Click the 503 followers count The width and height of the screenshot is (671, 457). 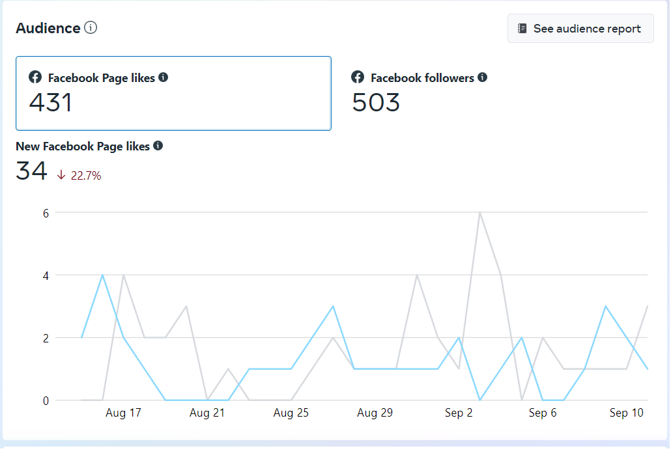click(x=376, y=103)
